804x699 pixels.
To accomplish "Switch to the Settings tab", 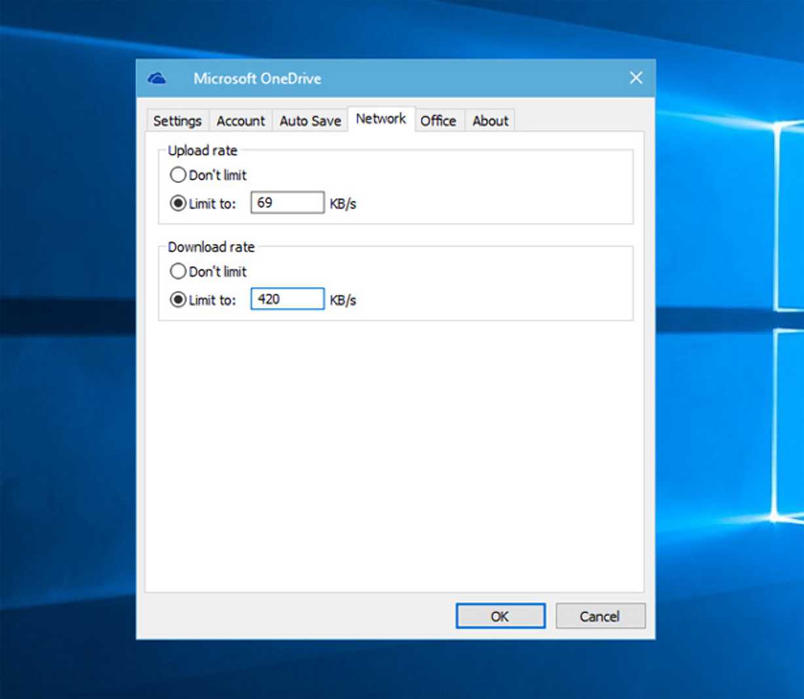I will tap(177, 121).
